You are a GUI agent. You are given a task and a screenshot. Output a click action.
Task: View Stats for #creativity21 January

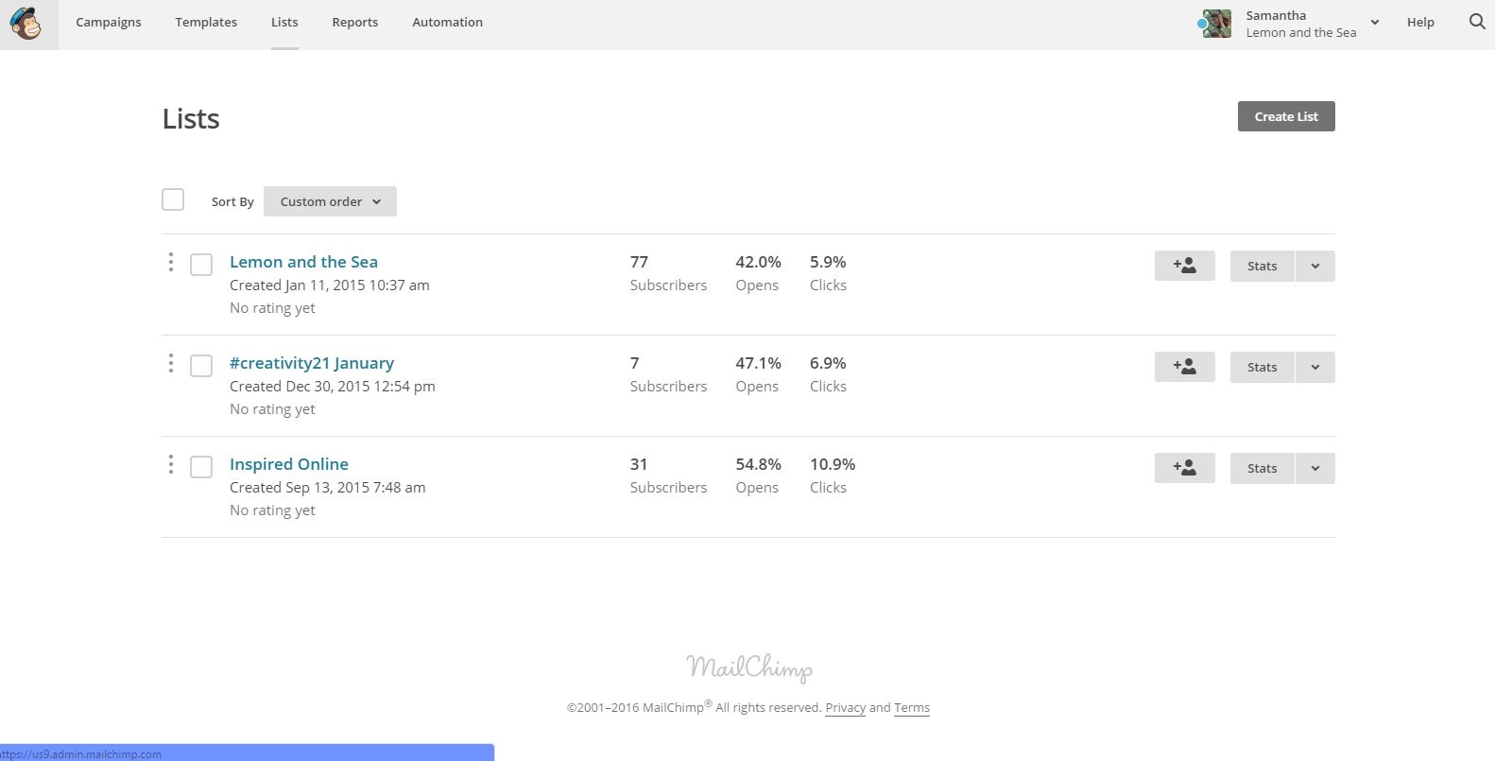pyautogui.click(x=1262, y=367)
